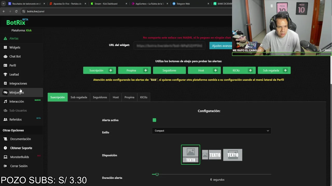Image resolution: width=332 pixels, height=186 pixels.
Task: Click the Kick platform link
Action: tap(29, 30)
